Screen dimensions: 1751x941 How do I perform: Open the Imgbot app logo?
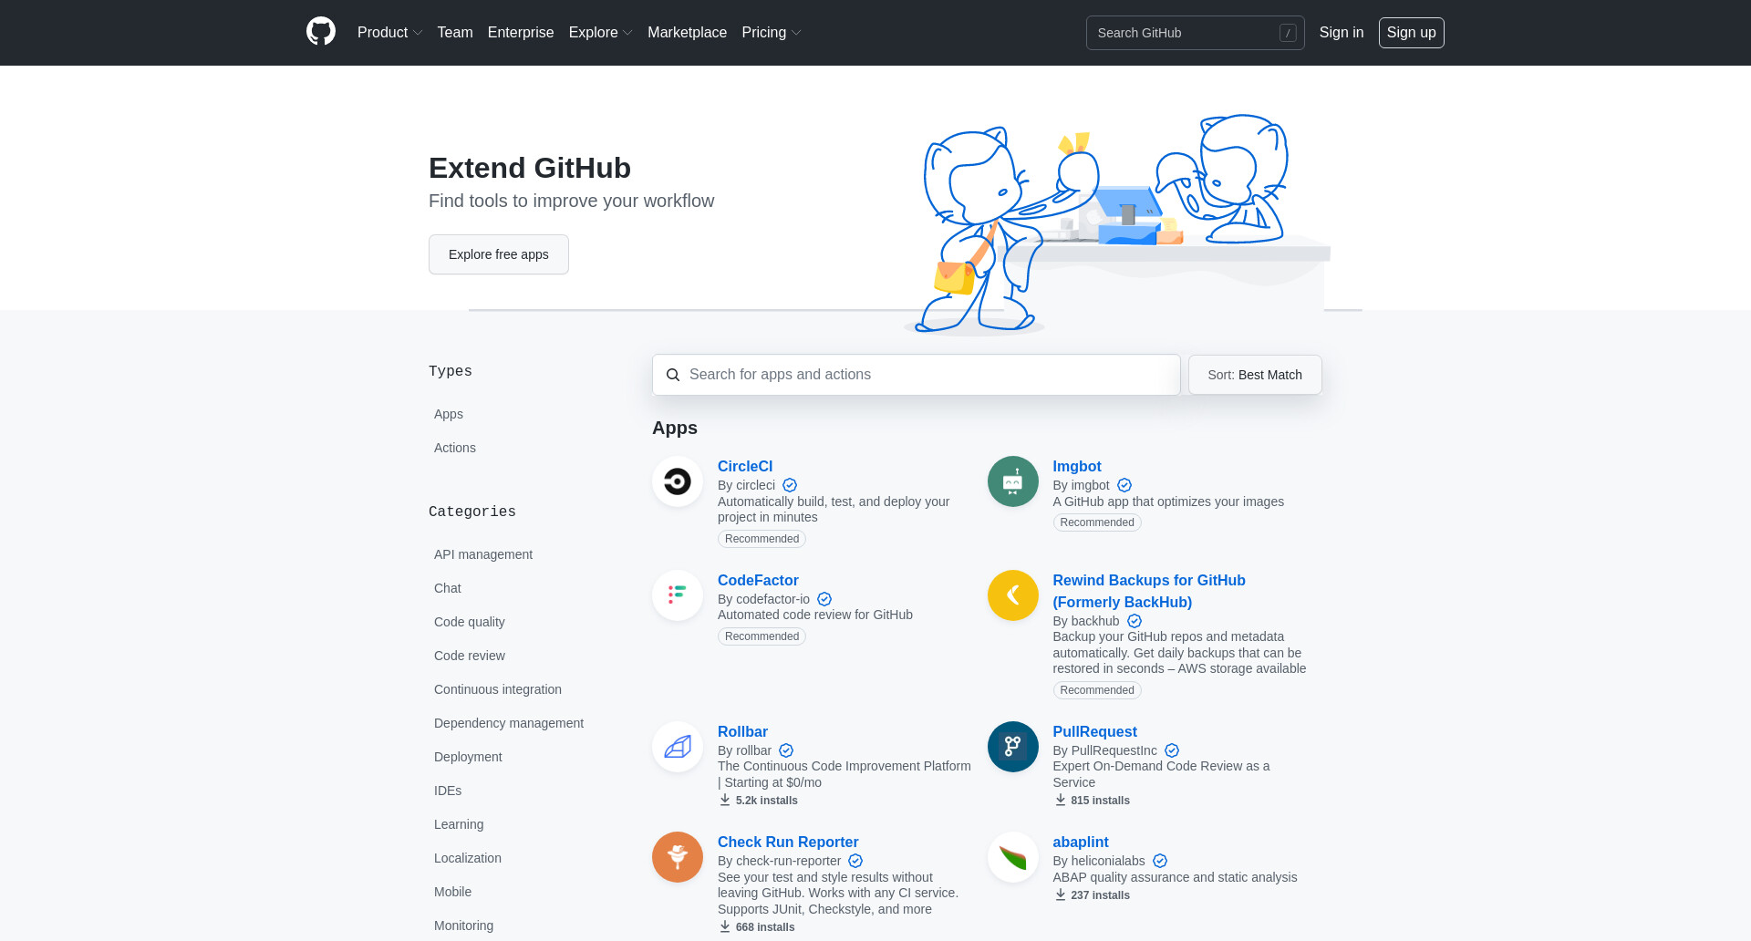tap(1013, 481)
